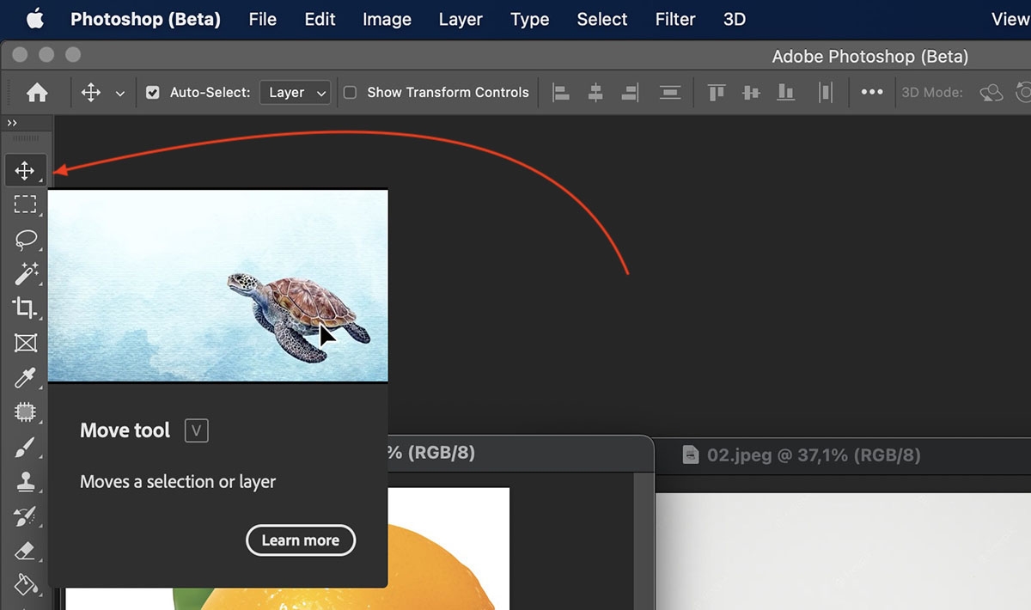Select the Move tool in the toolbar
Screen dimensions: 1031x610
click(x=25, y=170)
